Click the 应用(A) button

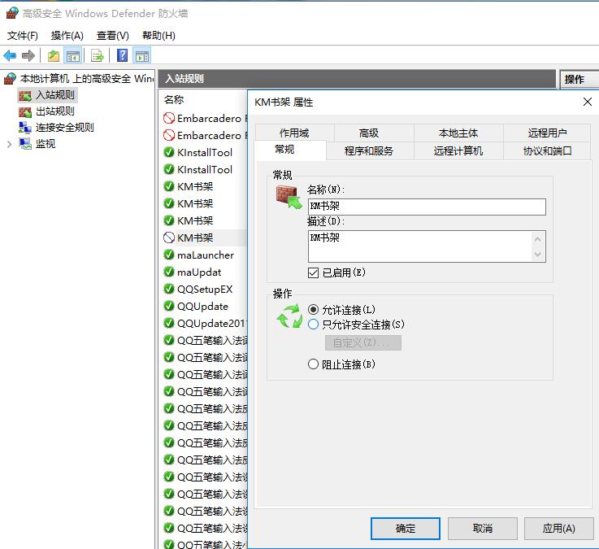[x=559, y=529]
